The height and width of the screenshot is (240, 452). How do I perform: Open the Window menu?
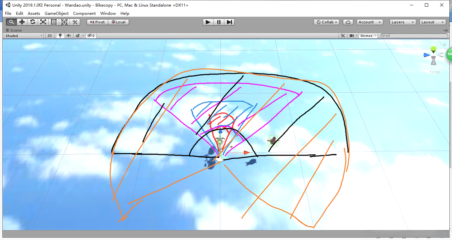pos(108,13)
